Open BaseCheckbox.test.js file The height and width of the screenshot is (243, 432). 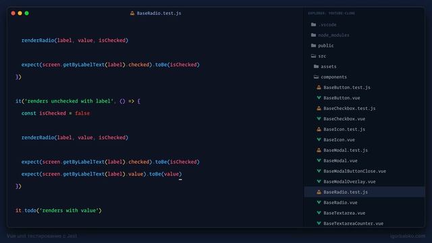click(350, 108)
